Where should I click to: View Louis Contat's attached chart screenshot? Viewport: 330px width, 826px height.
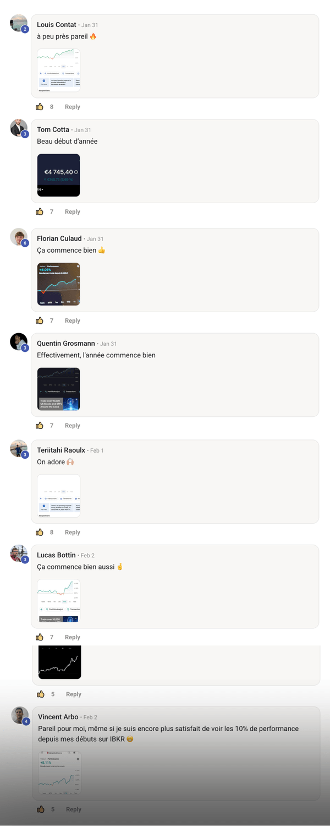pyautogui.click(x=58, y=70)
